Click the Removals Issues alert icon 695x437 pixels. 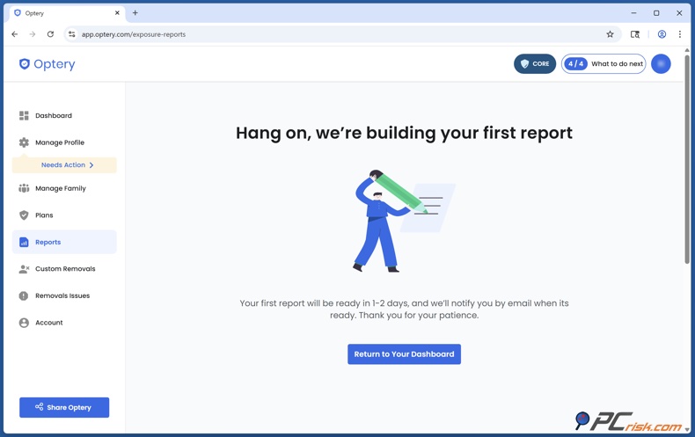pos(24,296)
